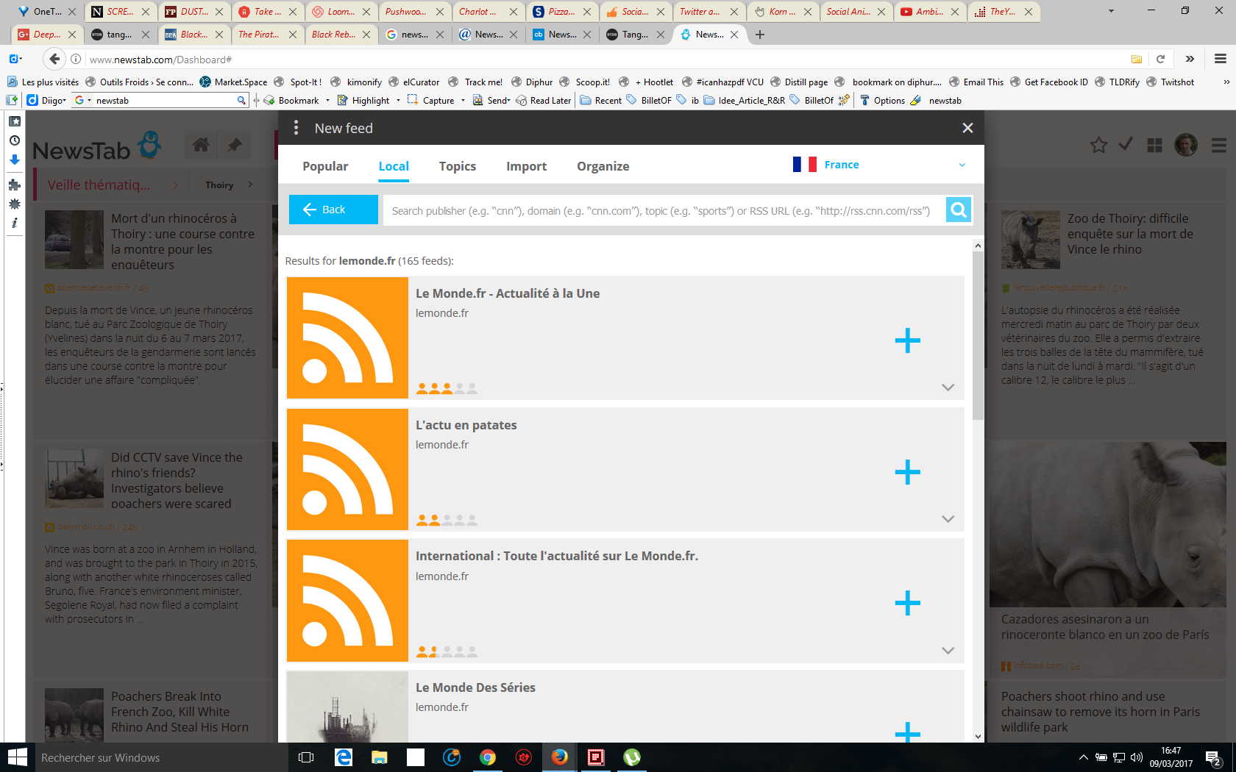Click the Diigo Bookmark toolbar button

(291, 100)
